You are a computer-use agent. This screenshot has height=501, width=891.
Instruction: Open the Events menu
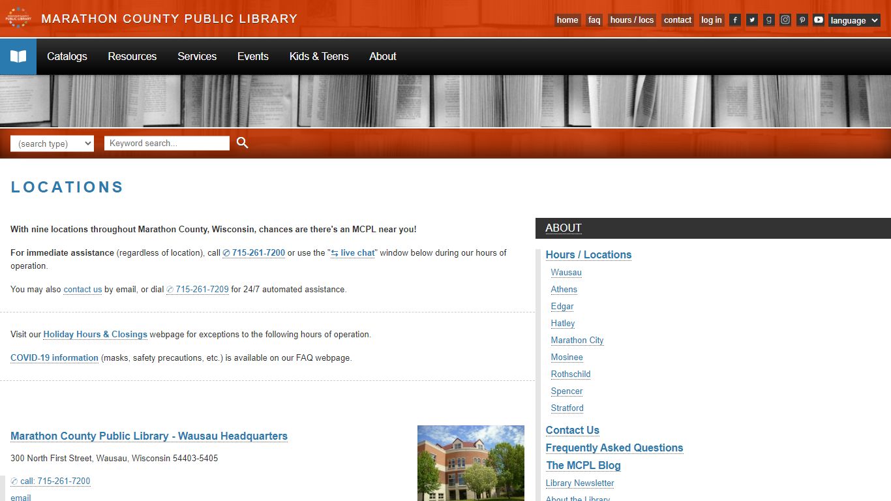coord(253,56)
